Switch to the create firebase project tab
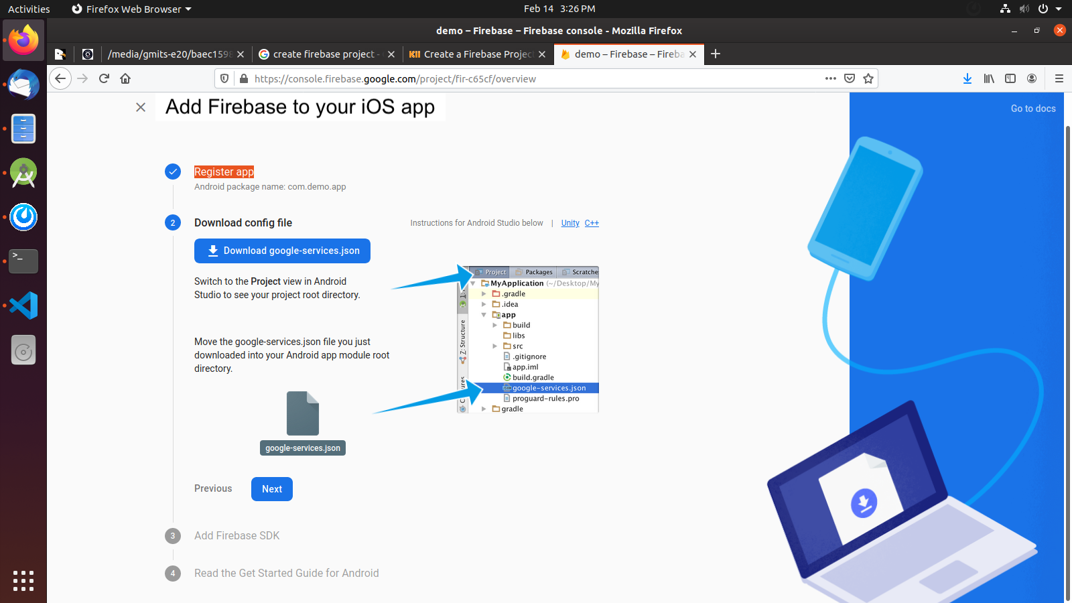Screen dimensions: 1072x603 click(328, 54)
